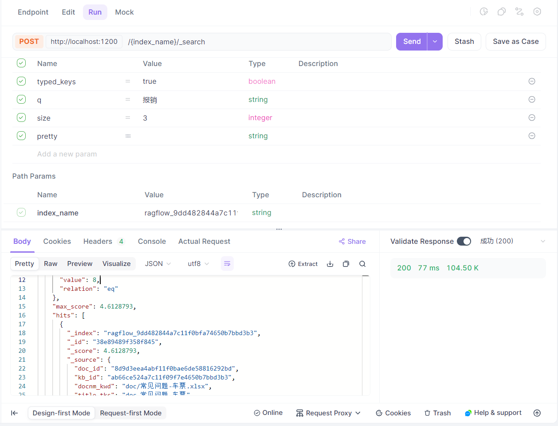Uncheck the typed_keys parameter checkbox
This screenshot has height=426, width=558.
click(x=21, y=81)
